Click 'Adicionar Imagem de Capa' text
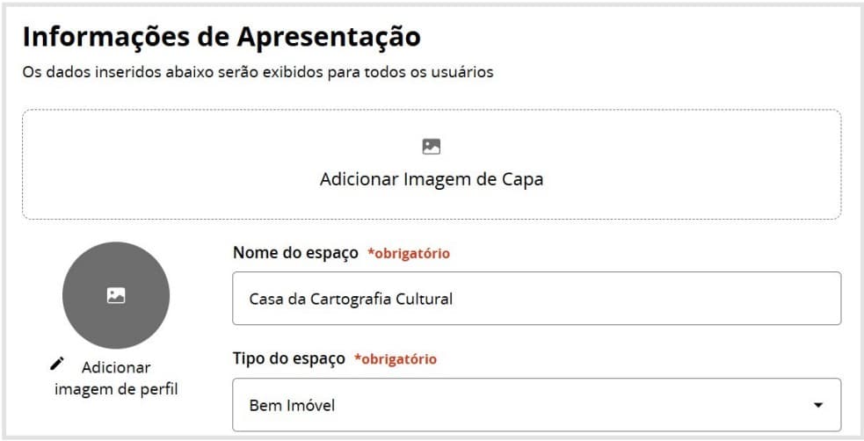The image size is (864, 441). pos(431,179)
